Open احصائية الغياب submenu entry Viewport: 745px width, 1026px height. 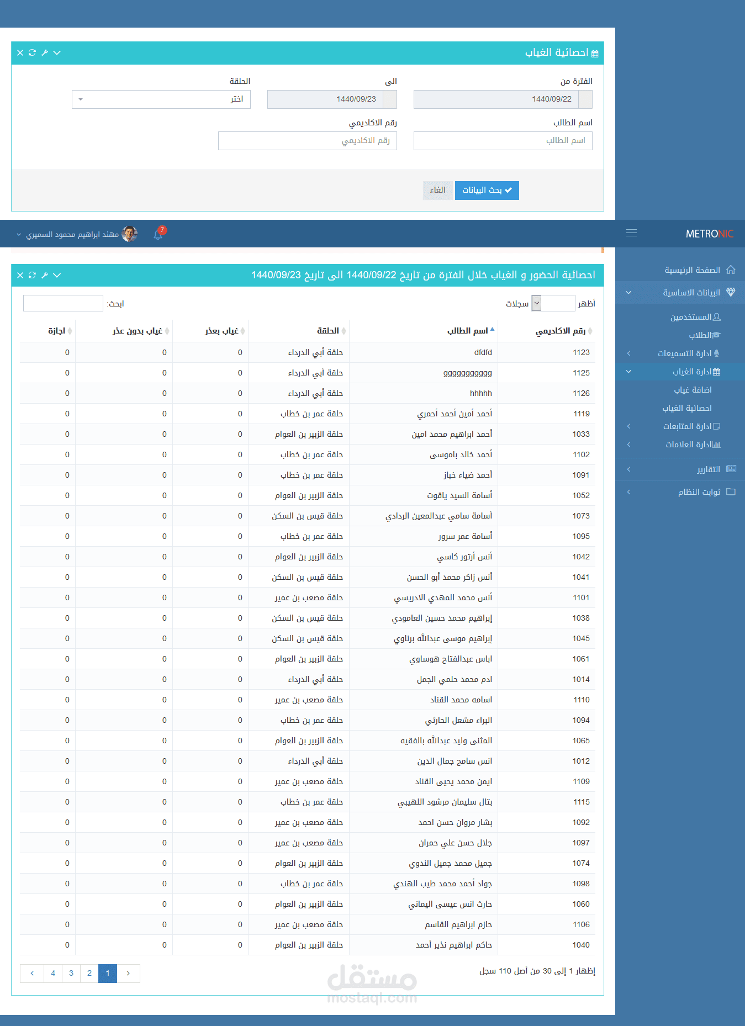point(687,408)
